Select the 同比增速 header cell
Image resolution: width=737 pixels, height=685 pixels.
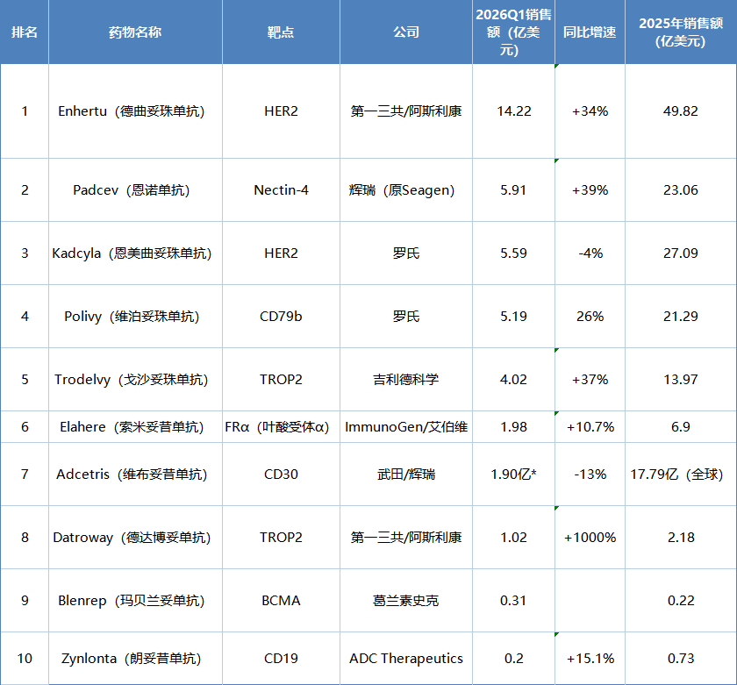pos(590,32)
